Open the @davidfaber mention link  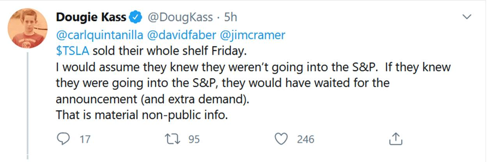[x=181, y=35]
